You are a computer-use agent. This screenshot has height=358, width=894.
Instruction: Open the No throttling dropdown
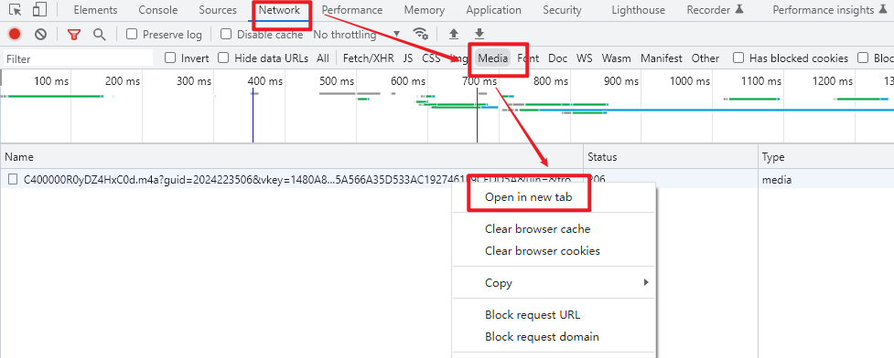coord(356,34)
